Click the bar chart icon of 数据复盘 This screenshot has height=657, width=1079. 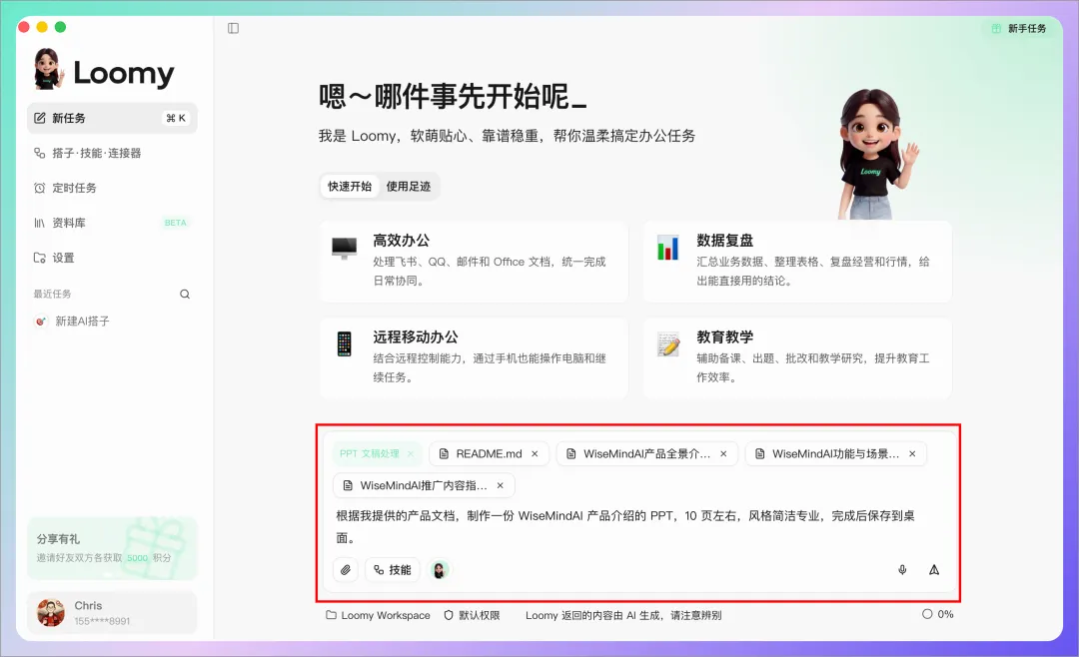click(x=667, y=248)
